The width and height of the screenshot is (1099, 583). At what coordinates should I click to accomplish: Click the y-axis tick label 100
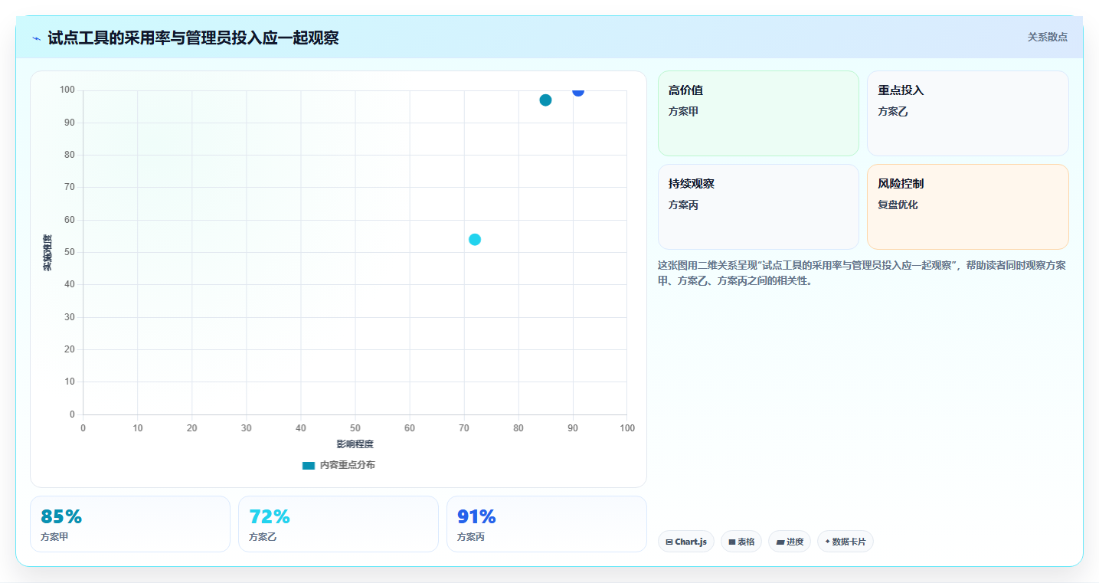click(x=67, y=90)
